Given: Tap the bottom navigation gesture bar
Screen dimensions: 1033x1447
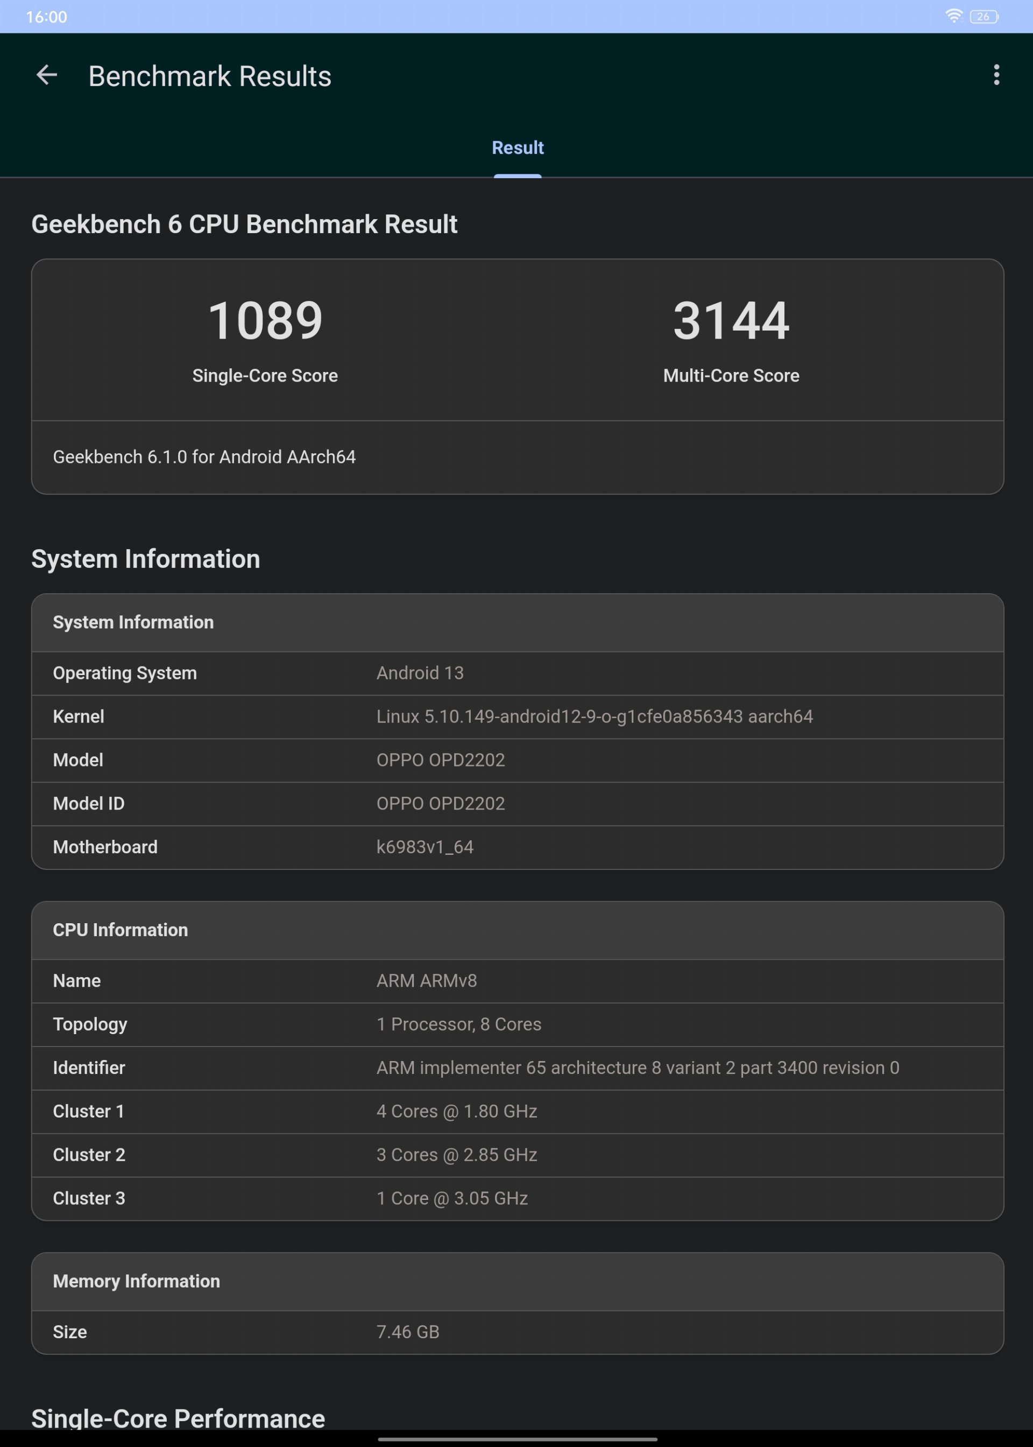Looking at the screenshot, I should tap(517, 1439).
